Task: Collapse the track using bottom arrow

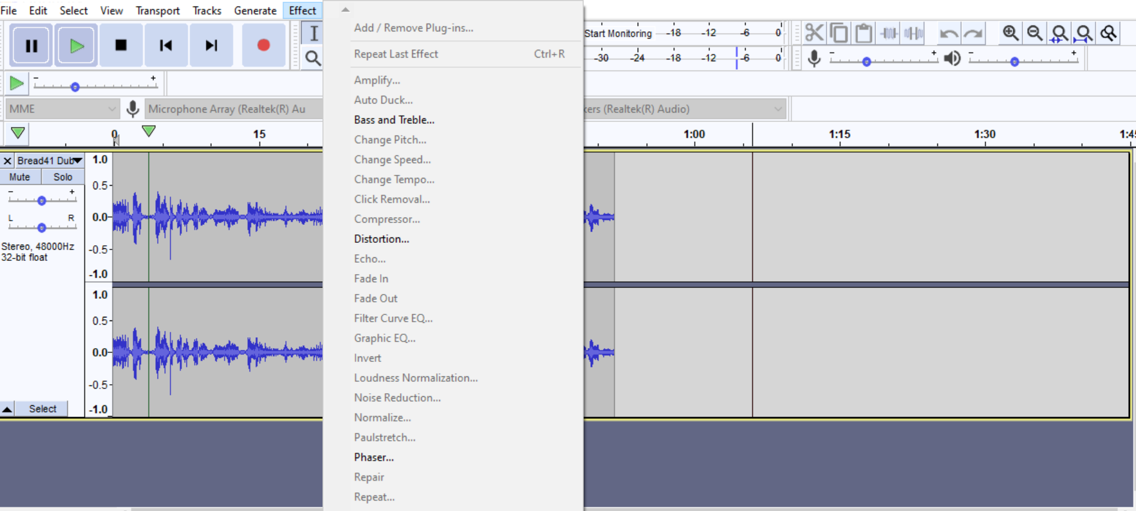Action: click(x=7, y=409)
